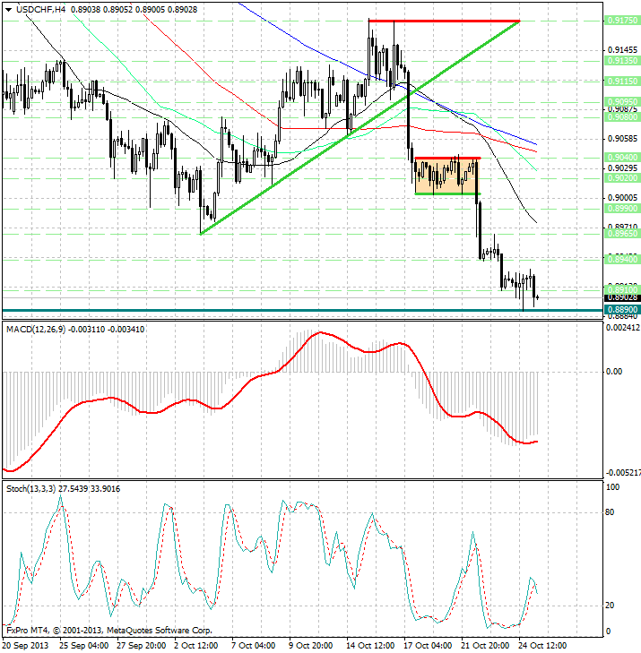Click the 0.90800 price level label

tap(622, 117)
